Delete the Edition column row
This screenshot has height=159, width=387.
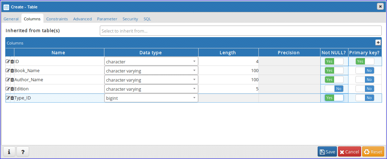(12, 89)
